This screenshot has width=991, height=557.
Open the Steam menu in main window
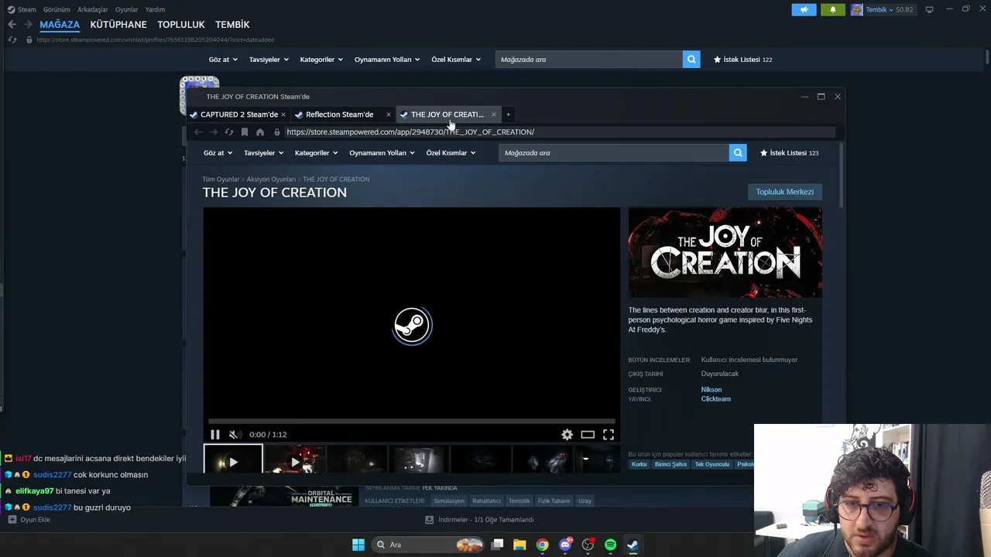pos(22,10)
